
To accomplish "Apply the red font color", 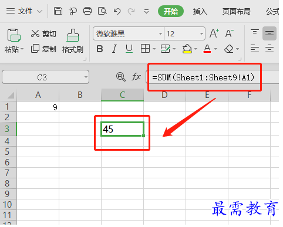I will pyautogui.click(x=207, y=49).
